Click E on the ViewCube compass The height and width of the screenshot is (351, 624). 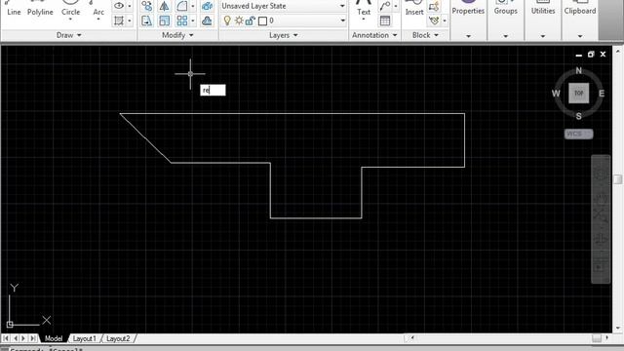602,94
